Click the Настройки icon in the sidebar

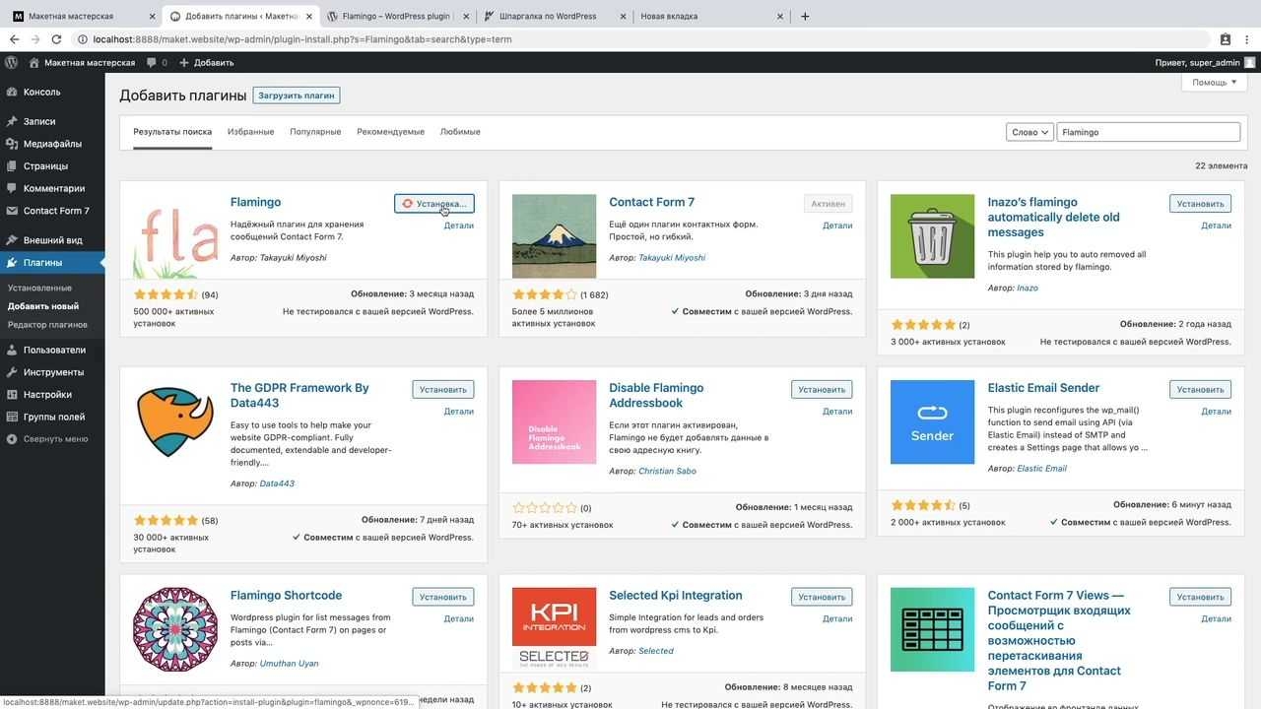[x=12, y=395]
